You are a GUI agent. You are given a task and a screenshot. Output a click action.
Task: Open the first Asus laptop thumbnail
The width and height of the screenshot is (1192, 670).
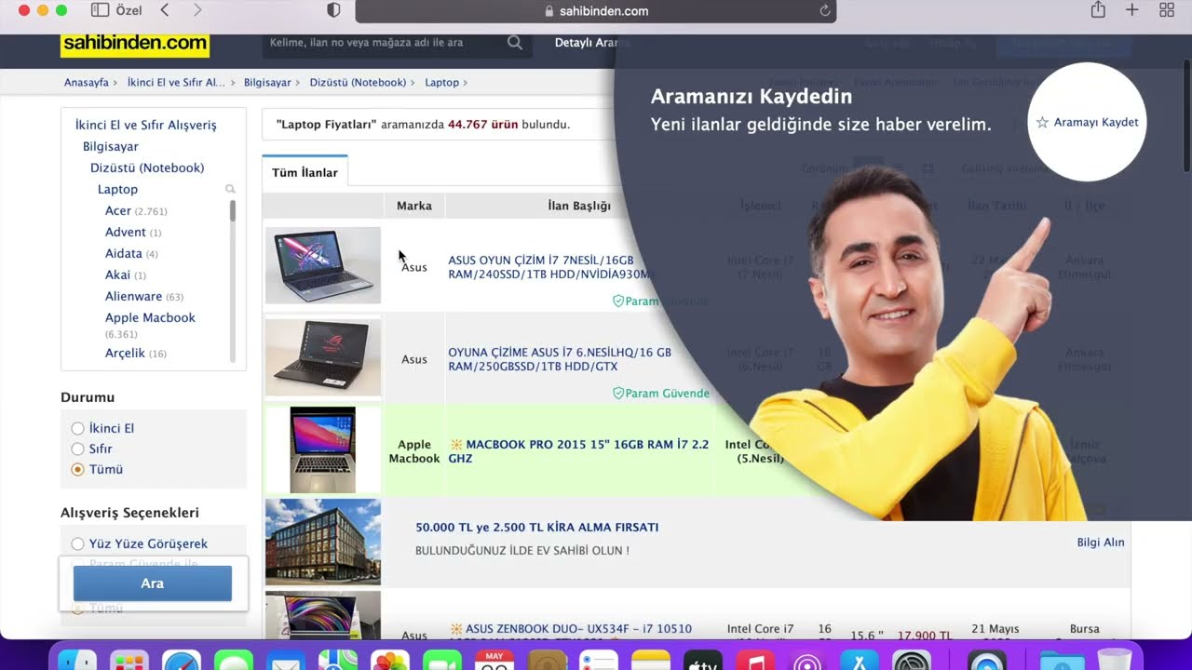(323, 265)
